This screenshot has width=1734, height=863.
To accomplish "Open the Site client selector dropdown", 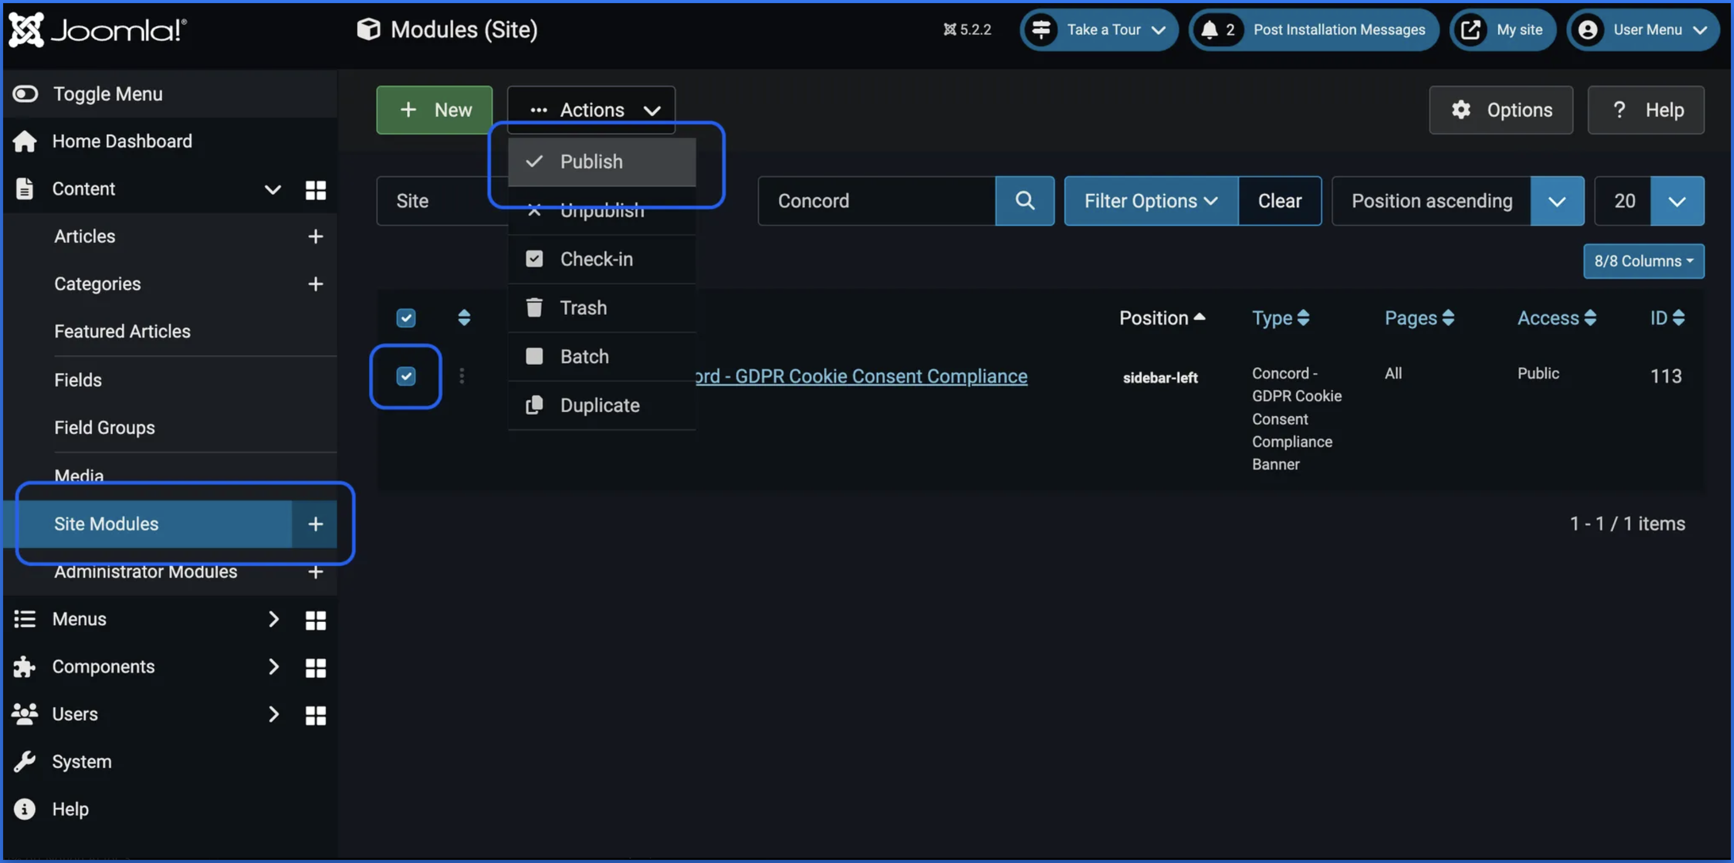I will point(442,200).
